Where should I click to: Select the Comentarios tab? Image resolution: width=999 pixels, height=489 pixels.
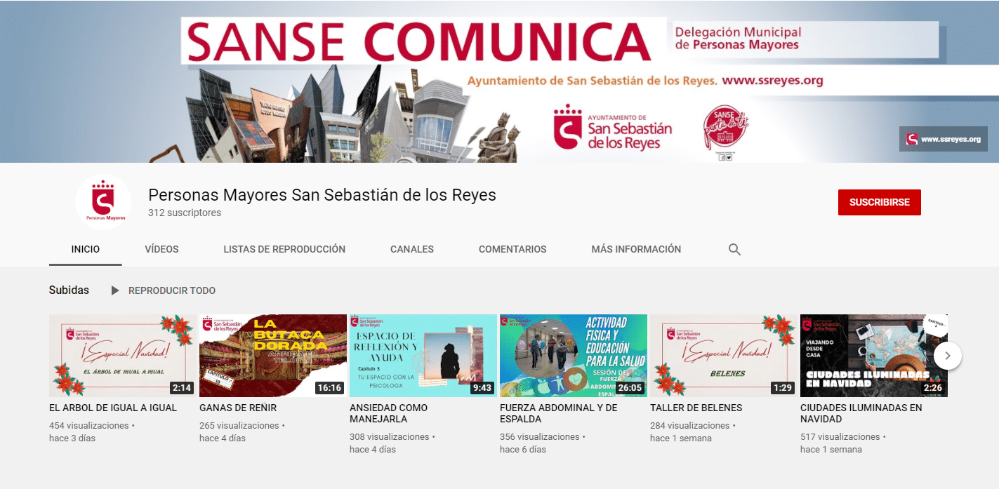click(x=512, y=249)
